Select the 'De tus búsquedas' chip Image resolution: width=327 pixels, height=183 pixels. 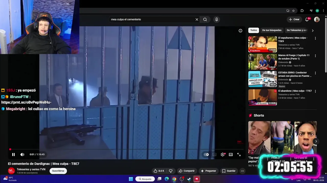tap(272, 30)
